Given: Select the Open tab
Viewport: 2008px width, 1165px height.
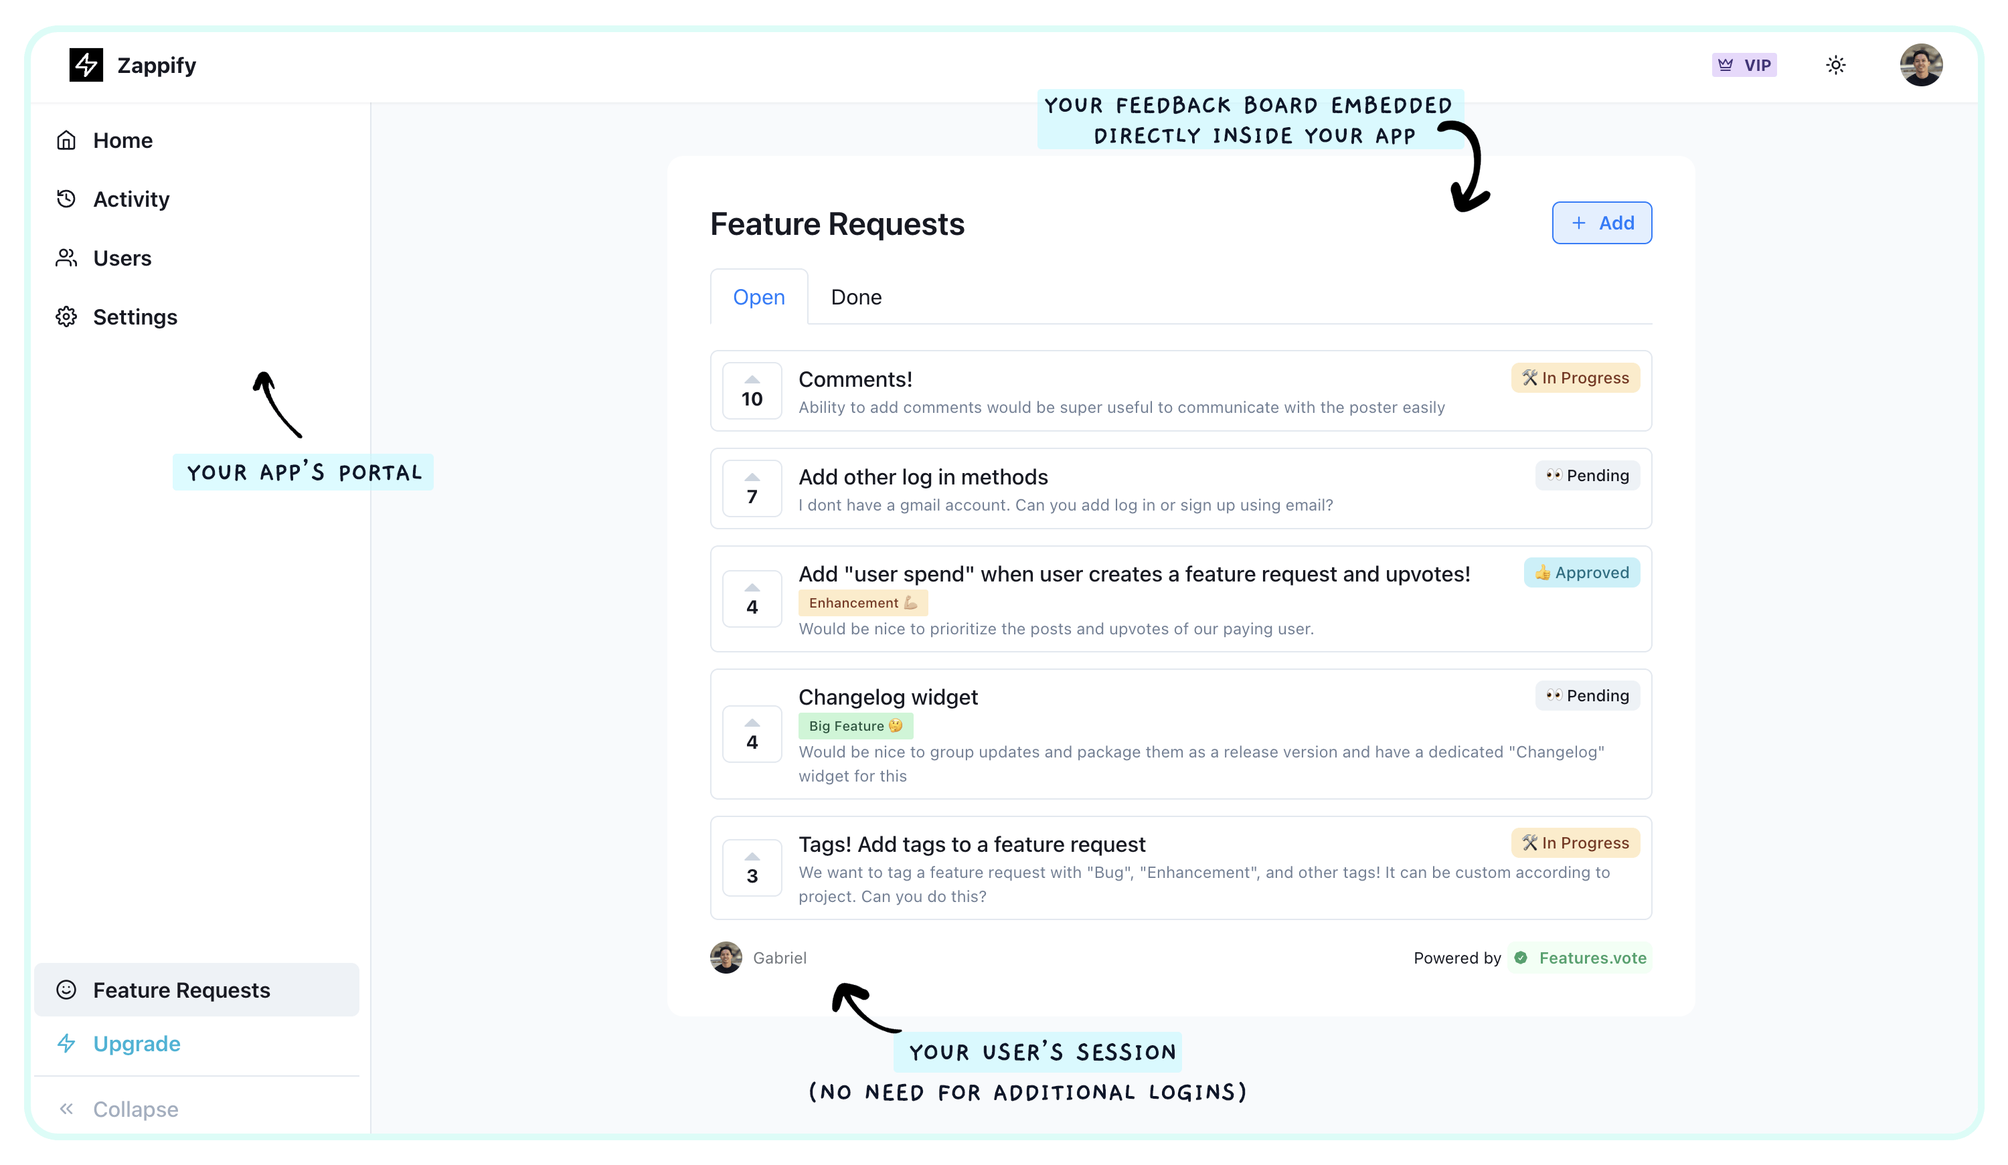Looking at the screenshot, I should pos(757,295).
